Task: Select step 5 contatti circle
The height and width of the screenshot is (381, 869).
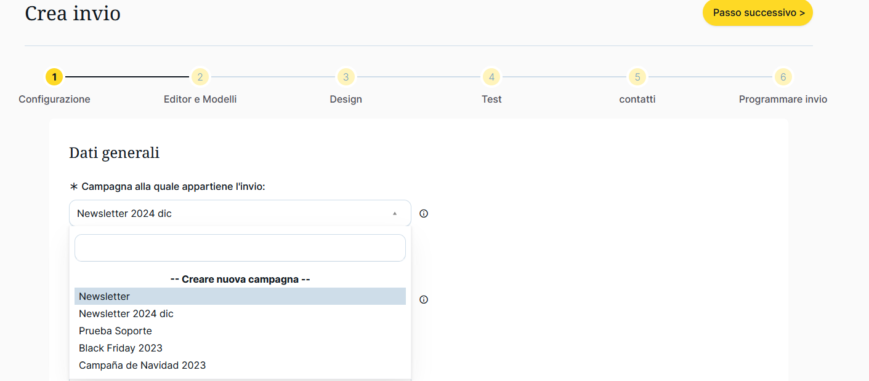Action: point(637,77)
